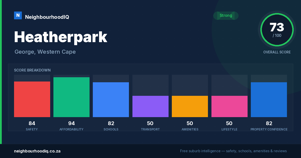
Task: Click the Property Confidence score value 82
Action: (269, 123)
